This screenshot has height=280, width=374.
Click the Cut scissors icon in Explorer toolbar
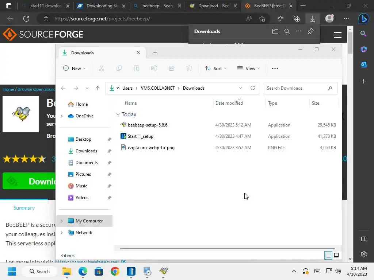point(102,69)
